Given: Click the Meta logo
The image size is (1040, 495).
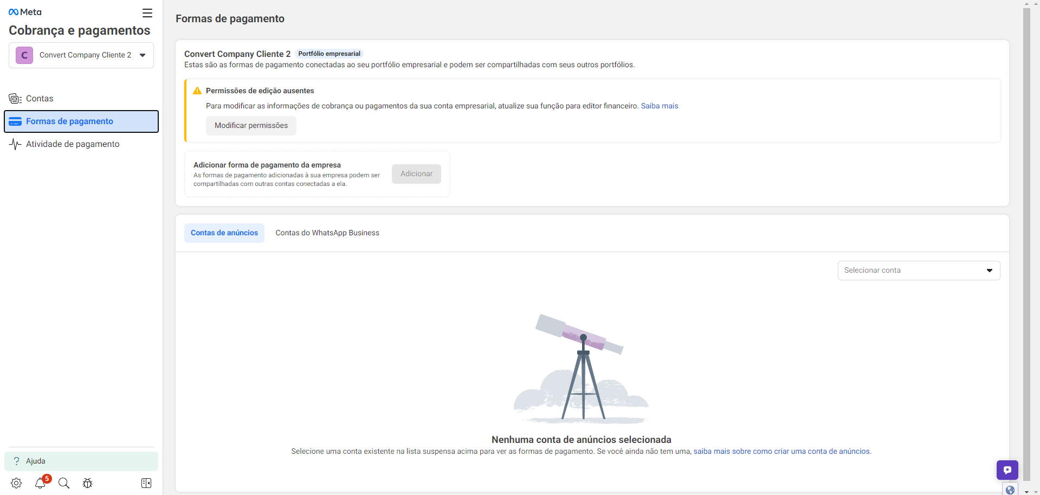Looking at the screenshot, I should [x=25, y=12].
